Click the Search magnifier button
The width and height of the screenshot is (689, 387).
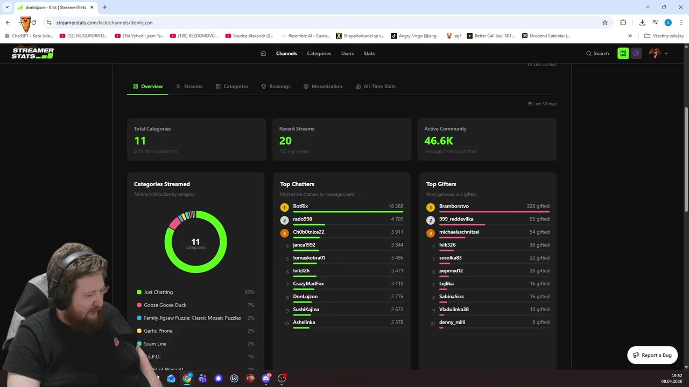[597, 53]
